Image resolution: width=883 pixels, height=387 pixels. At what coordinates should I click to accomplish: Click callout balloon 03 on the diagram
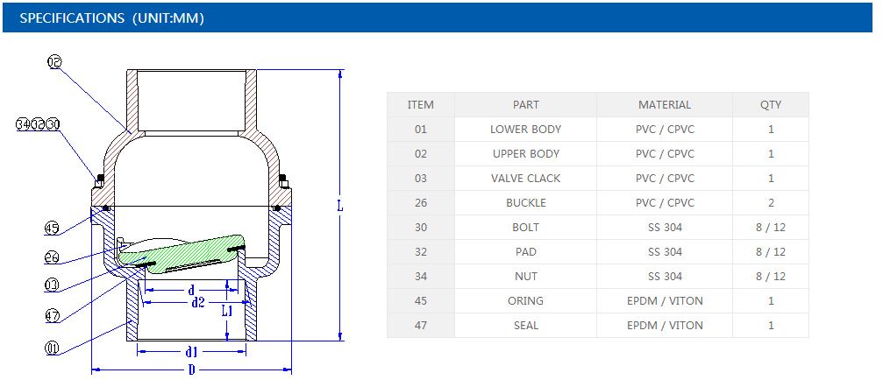click(53, 285)
